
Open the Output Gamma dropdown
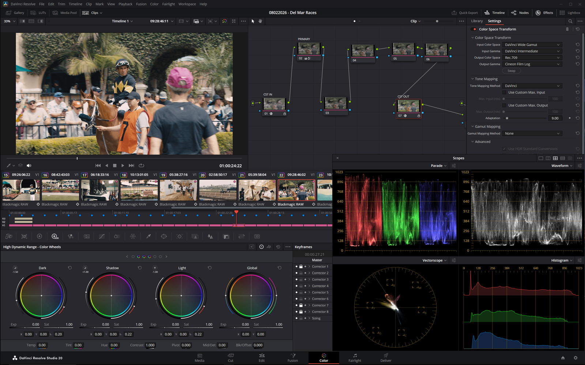click(532, 64)
